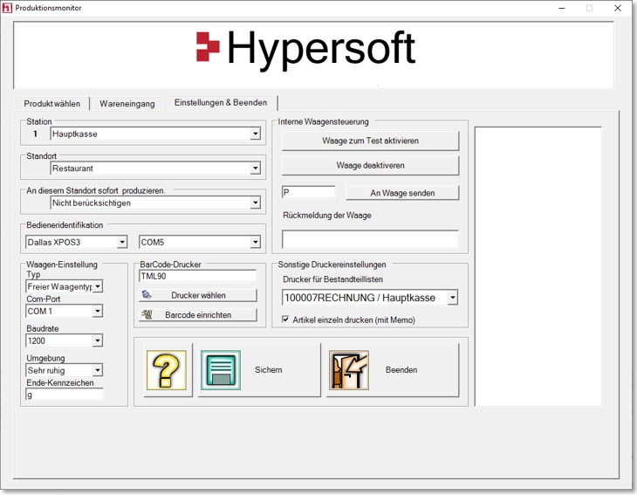Click the BarCode-Drucker TML90 field
637x495 pixels.
198,277
